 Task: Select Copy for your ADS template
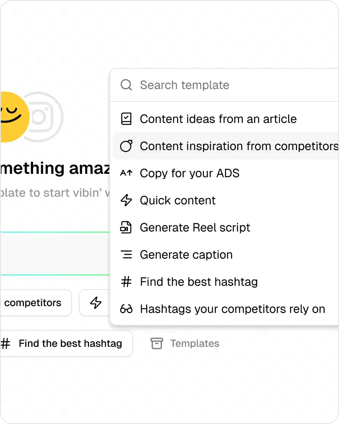189,173
